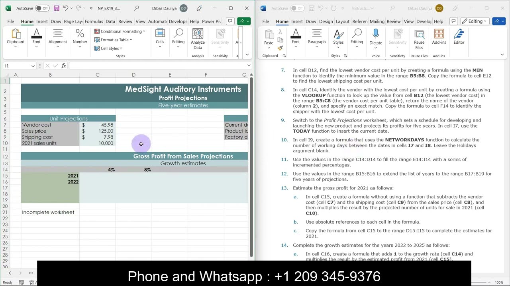Collapse the Excel ribbon chevron
This screenshot has width=510, height=286.
(x=247, y=55)
